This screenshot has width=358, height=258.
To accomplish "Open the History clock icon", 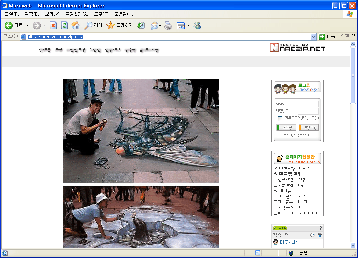I will point(141,26).
